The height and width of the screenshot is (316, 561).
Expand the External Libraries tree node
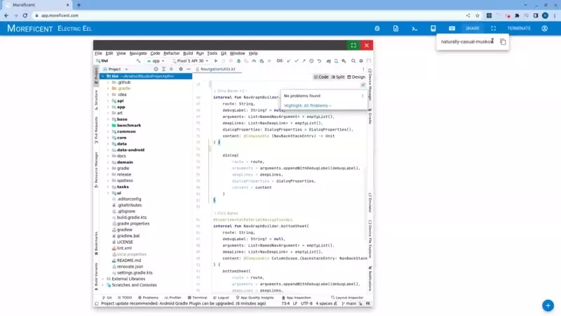coord(103,279)
